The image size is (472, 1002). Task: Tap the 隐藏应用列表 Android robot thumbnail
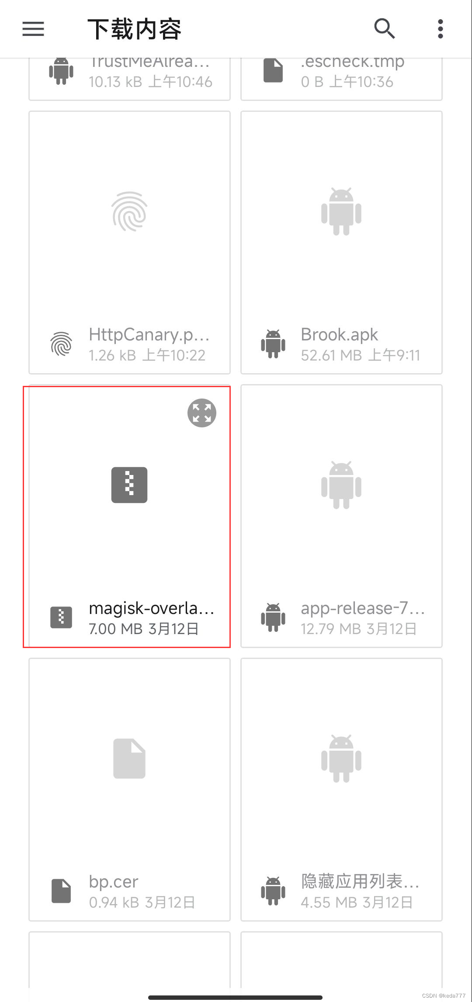341,759
